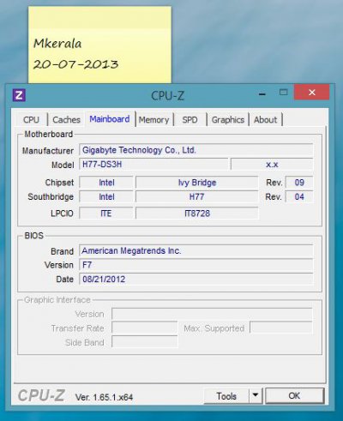Click the Max. Supported field
The width and height of the screenshot is (343, 421).
point(281,328)
